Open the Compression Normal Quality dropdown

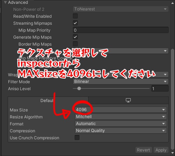121,131
